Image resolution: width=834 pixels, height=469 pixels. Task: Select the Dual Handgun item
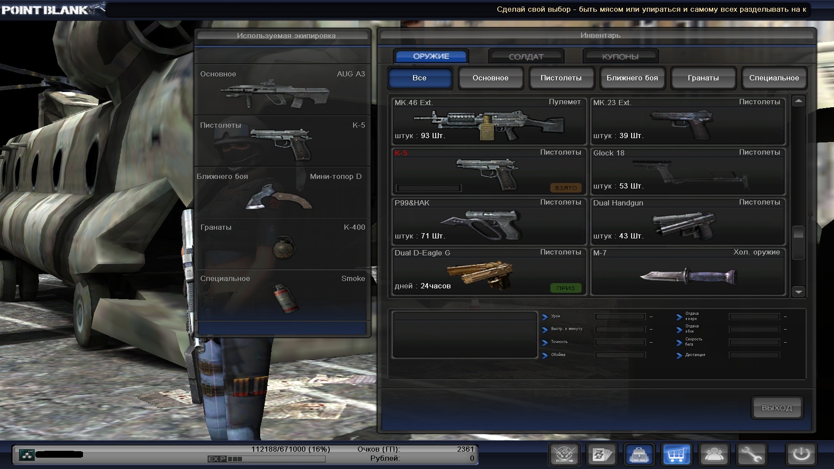point(688,221)
